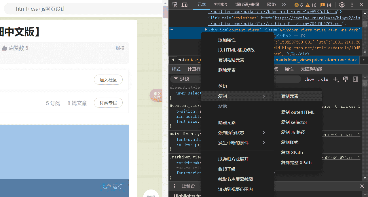Viewport: 368px width, 197px height.
Task: Open the Console options ⋮ icon
Action: click(174, 186)
